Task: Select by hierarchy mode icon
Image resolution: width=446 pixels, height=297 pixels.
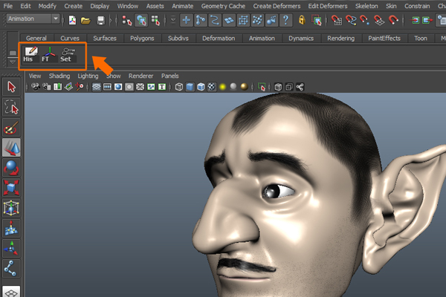Action: click(127, 20)
